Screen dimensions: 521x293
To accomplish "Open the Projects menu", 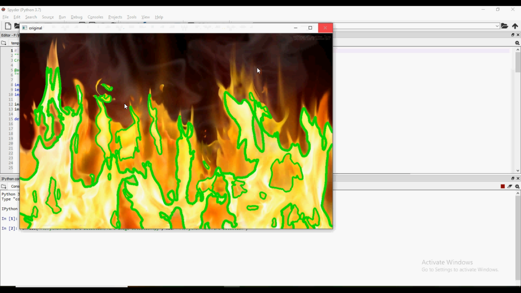I will pyautogui.click(x=115, y=17).
